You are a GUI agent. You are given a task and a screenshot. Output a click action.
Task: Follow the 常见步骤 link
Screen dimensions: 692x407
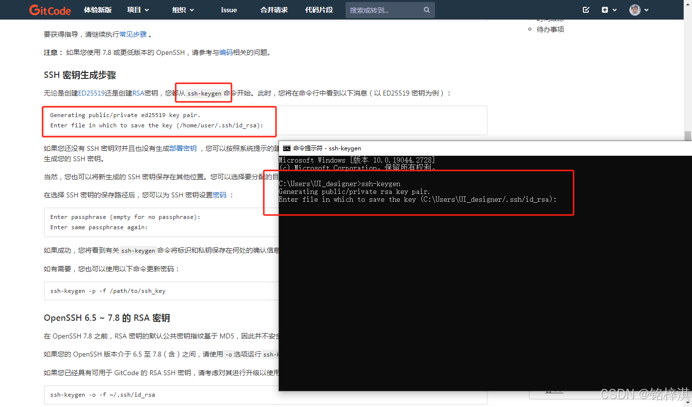[x=133, y=34]
